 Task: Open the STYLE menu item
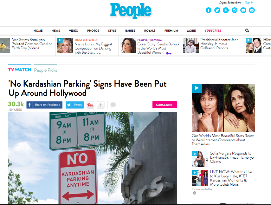click(112, 30)
